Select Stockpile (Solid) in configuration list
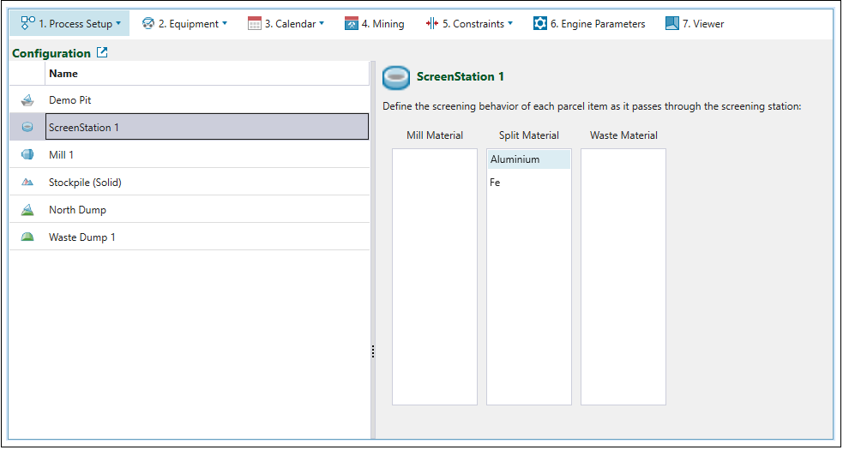Viewport: 843px width, 450px height. click(91, 183)
